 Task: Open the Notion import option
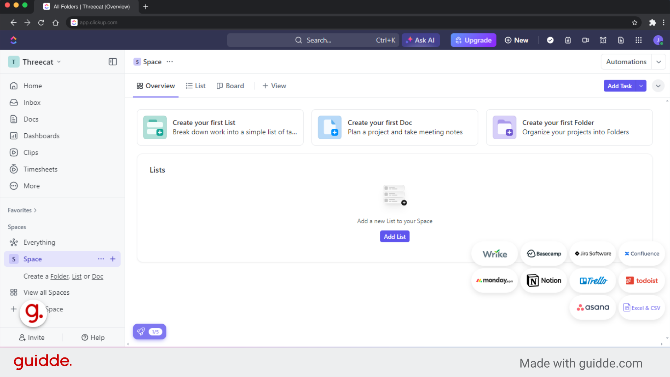[543, 280]
